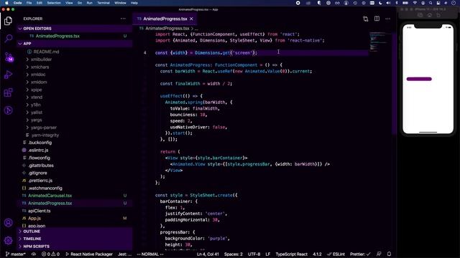Close the AnimatedProgress.tsx tab
460x258 pixels.
click(192, 19)
